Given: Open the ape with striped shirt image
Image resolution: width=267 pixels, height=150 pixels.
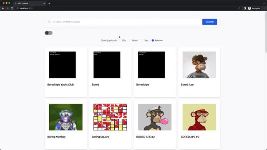Looking at the screenshot, I should (199, 65).
